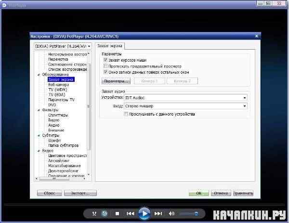Image resolution: width=289 pixels, height=223 pixels.
Task: Open the Сплиттеры settings page
Action: 58,115
